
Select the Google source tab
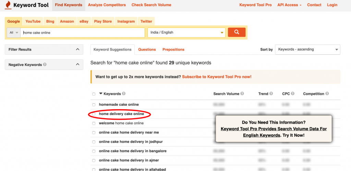click(x=14, y=22)
